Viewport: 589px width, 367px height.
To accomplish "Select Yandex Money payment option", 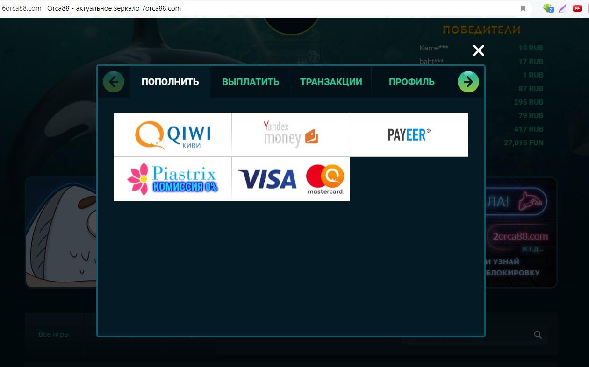I will coord(291,134).
